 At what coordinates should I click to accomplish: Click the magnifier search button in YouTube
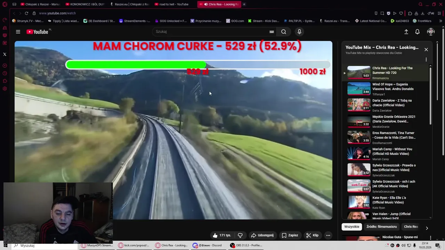coord(284,32)
